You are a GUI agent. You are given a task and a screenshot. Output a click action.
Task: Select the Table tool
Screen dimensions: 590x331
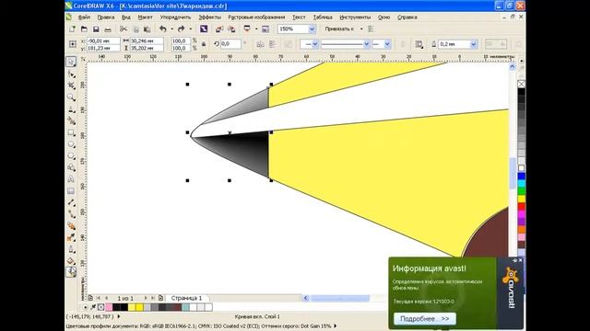click(71, 190)
